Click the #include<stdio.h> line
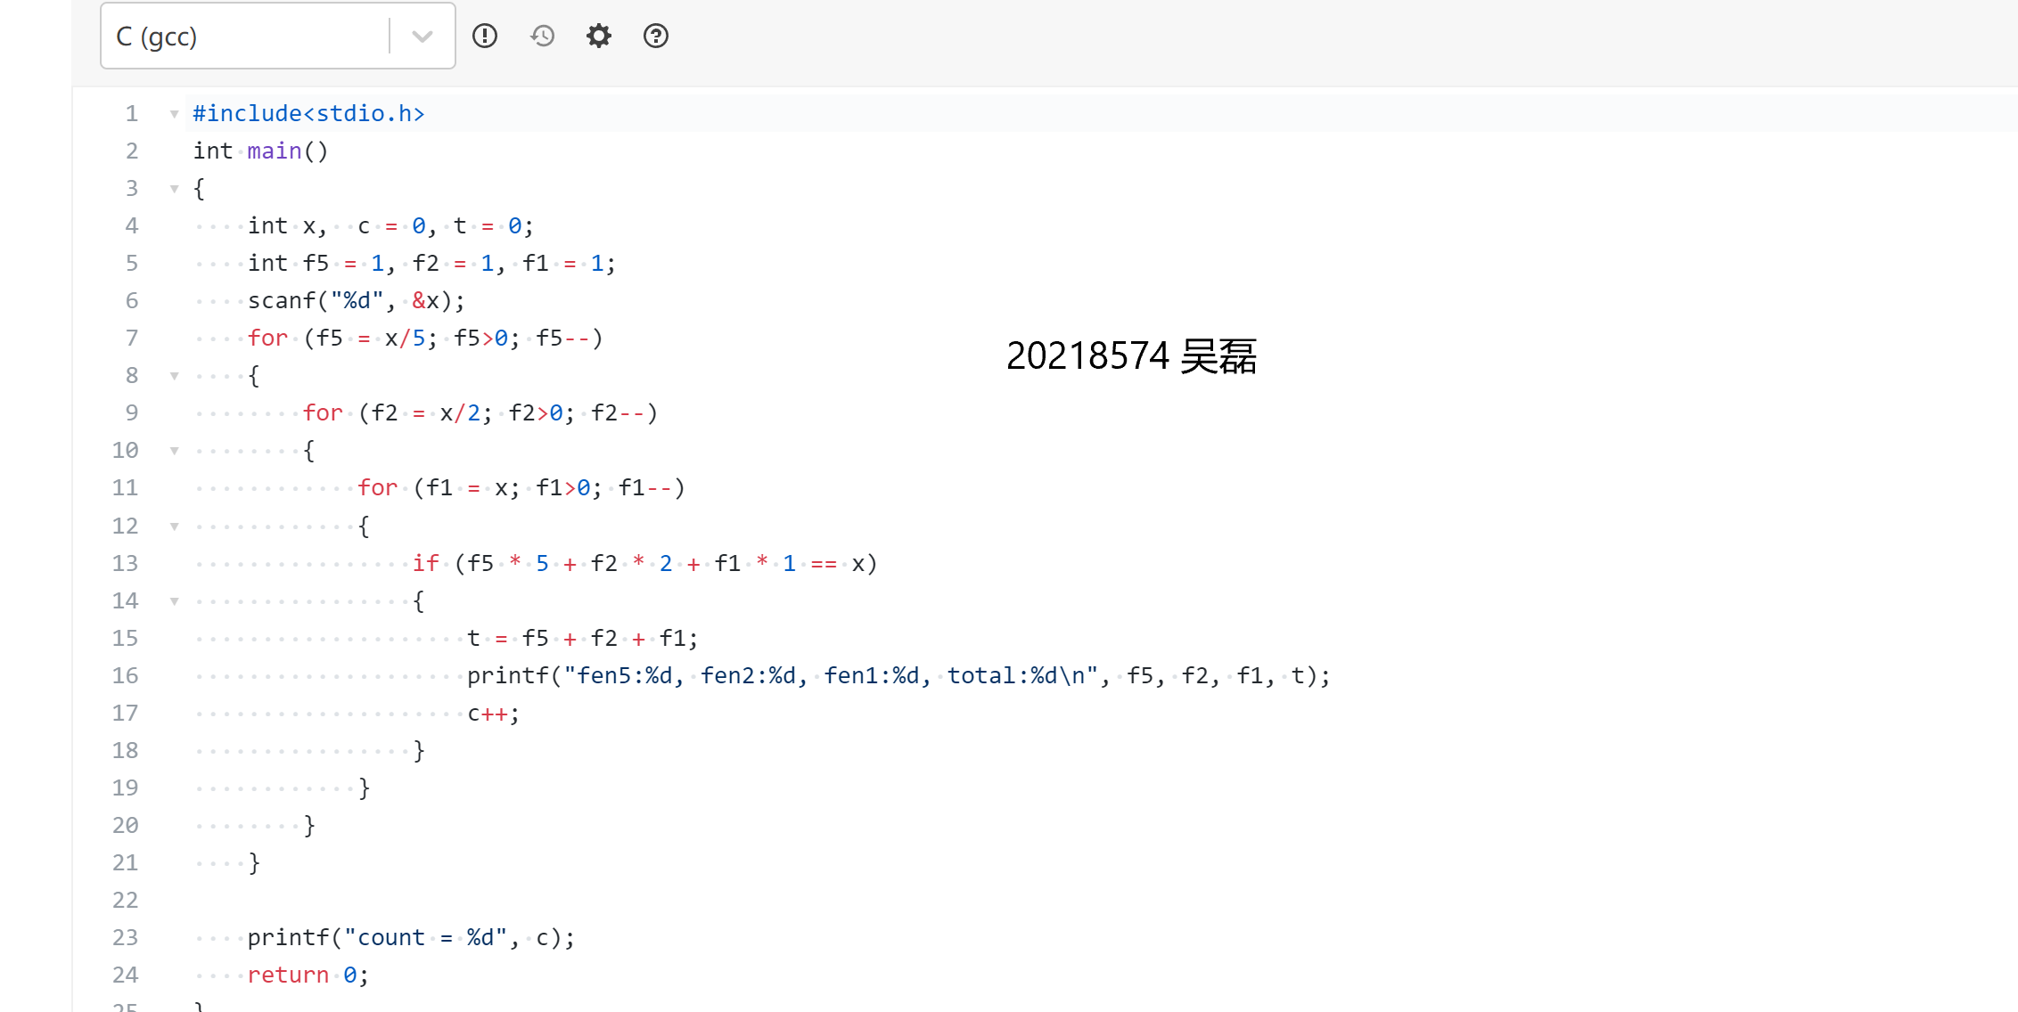The image size is (2018, 1012). click(308, 114)
